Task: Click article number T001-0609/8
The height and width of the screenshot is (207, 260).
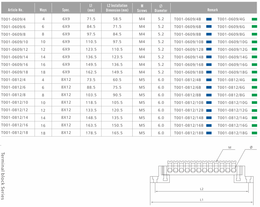Action: 13,34
